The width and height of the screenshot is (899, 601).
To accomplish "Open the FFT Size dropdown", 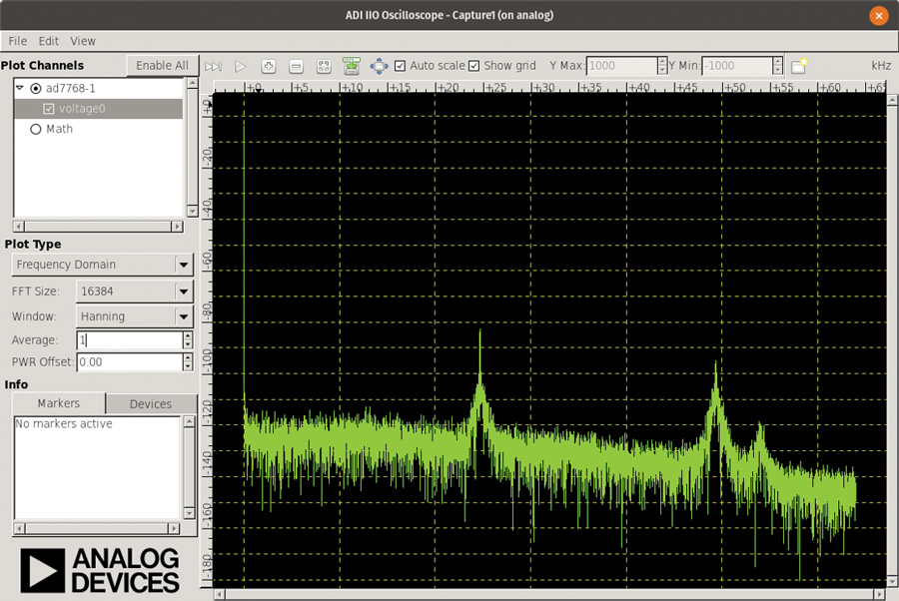I will point(135,292).
